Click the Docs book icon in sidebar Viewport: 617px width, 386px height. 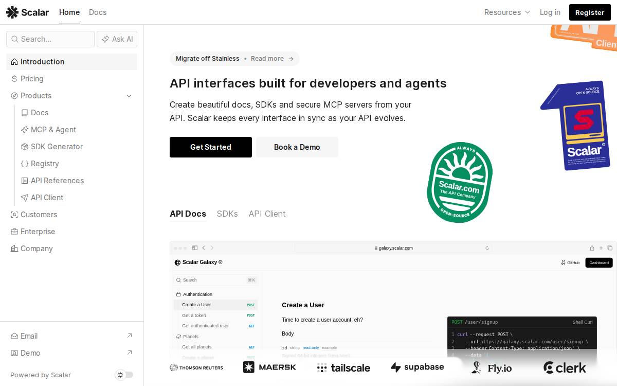[25, 113]
